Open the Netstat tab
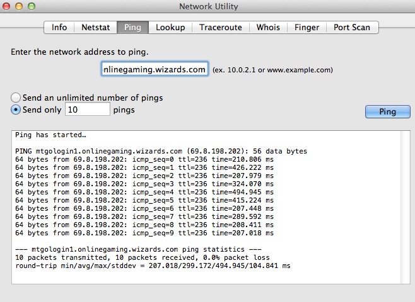The image size is (415, 302). [96, 27]
